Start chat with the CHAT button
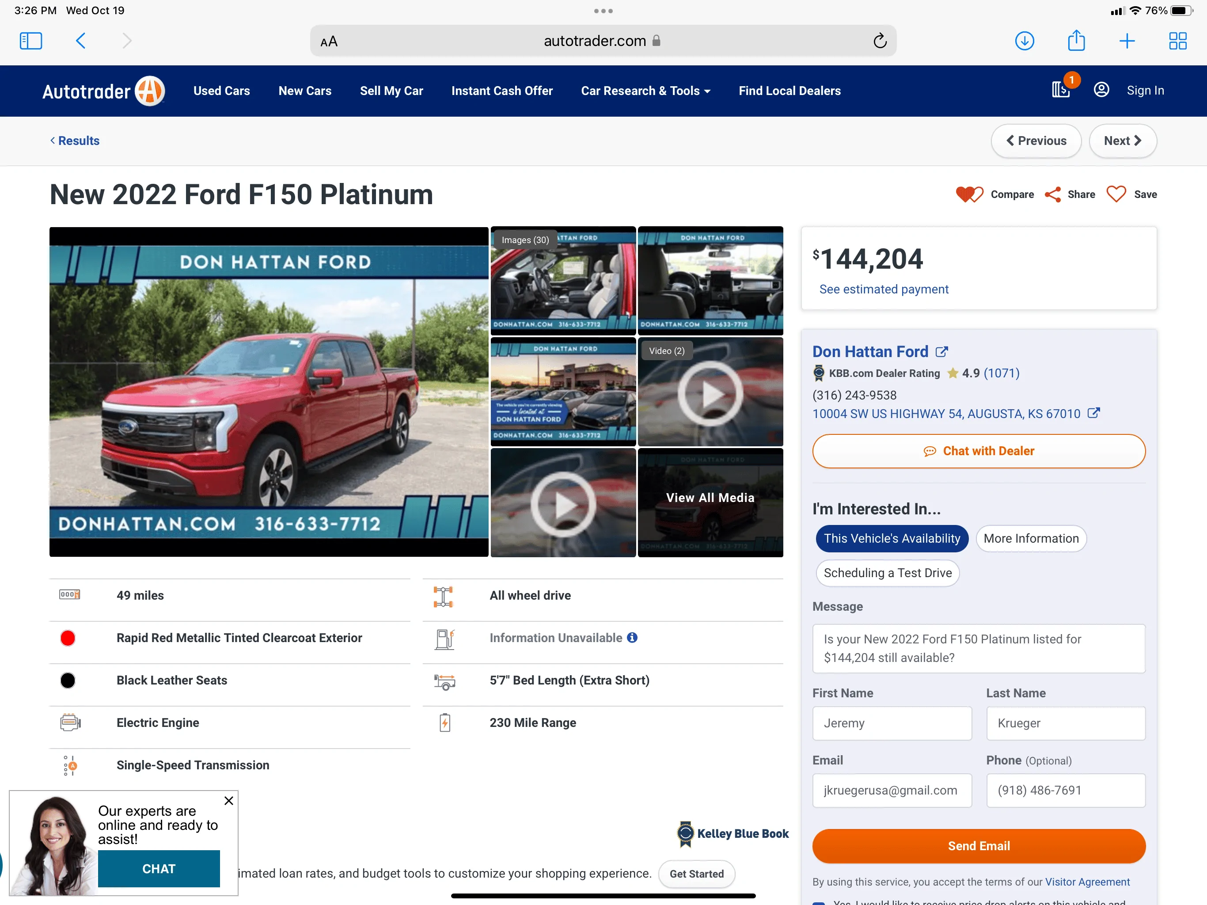Image resolution: width=1207 pixels, height=905 pixels. click(x=159, y=868)
